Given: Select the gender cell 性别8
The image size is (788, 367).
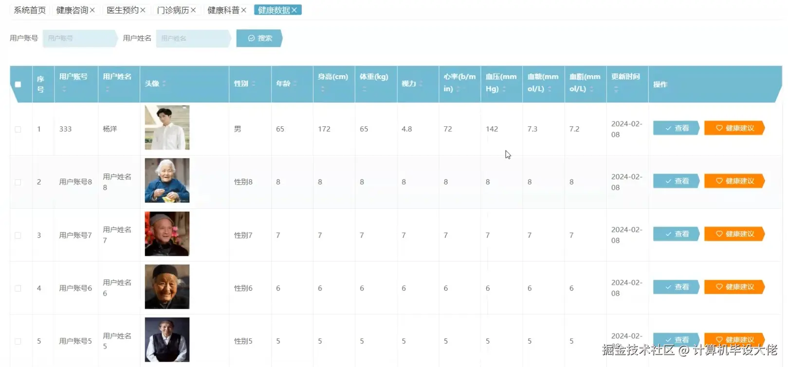Looking at the screenshot, I should [x=243, y=182].
